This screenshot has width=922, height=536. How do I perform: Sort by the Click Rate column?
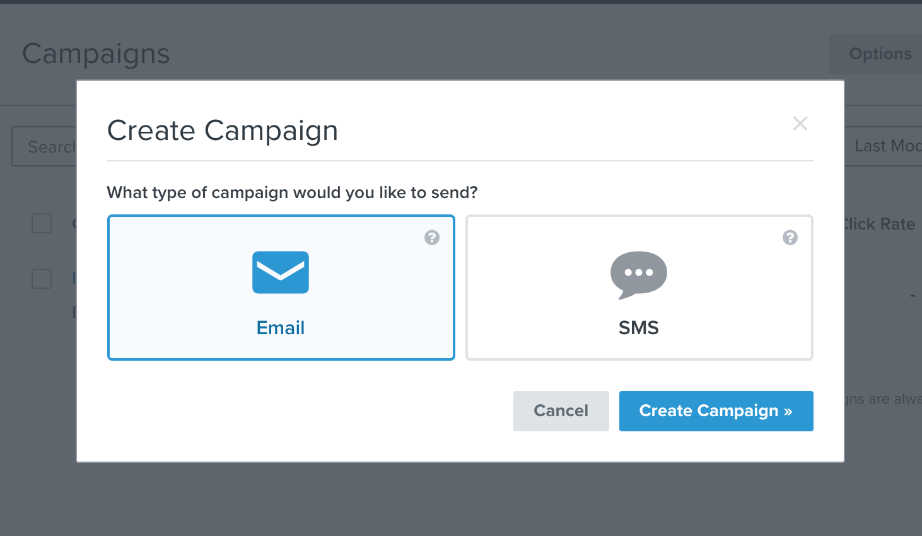point(879,224)
